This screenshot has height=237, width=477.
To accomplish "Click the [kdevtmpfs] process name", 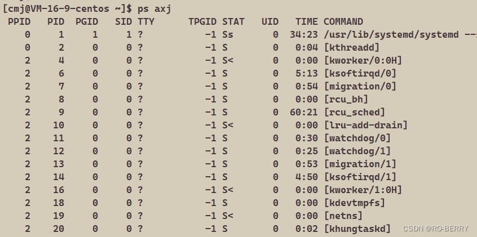I will (x=354, y=203).
